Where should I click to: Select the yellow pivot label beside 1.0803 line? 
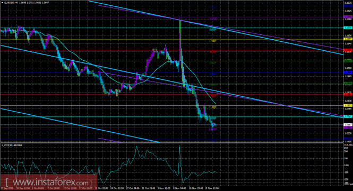click(x=212, y=107)
